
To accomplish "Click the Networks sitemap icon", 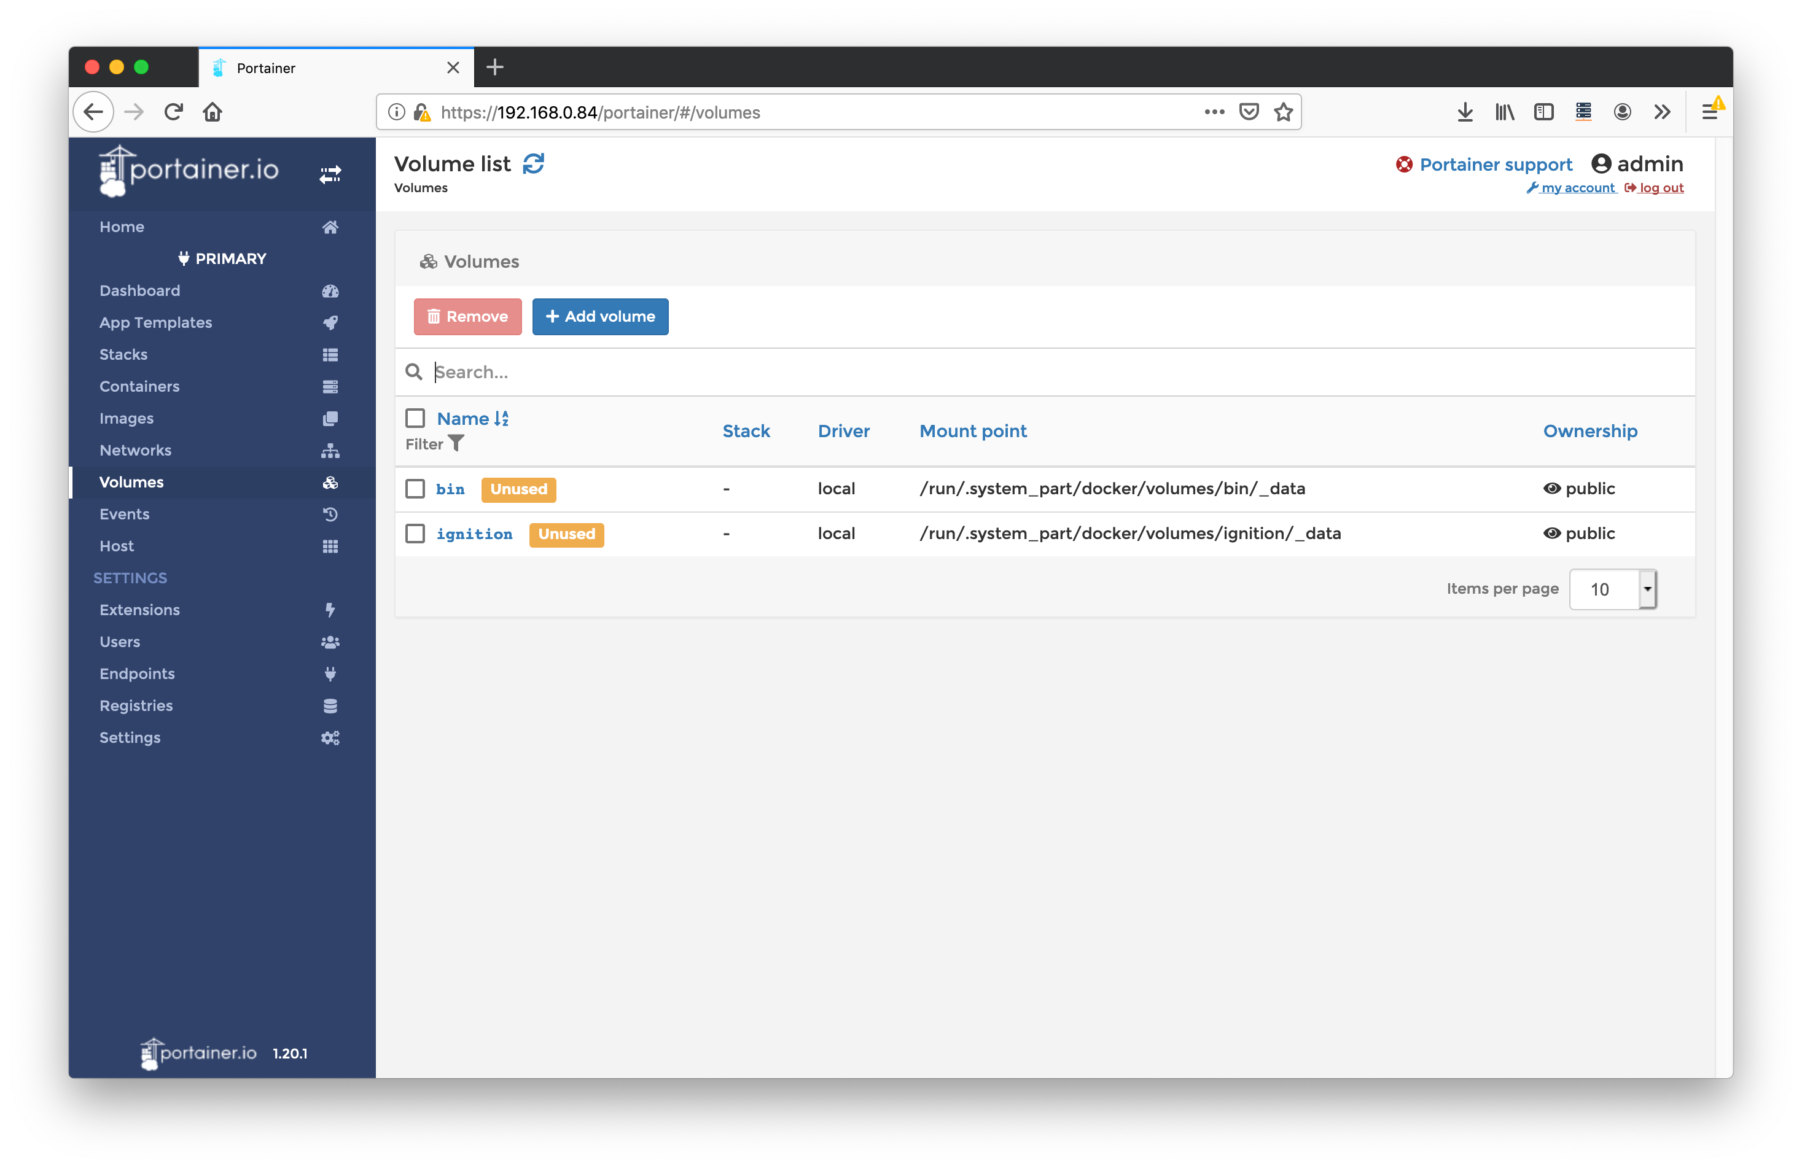I will coord(330,451).
